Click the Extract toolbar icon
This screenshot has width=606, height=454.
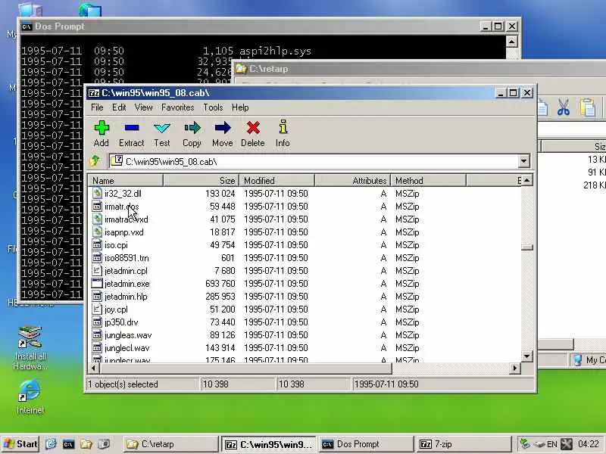[x=132, y=128]
